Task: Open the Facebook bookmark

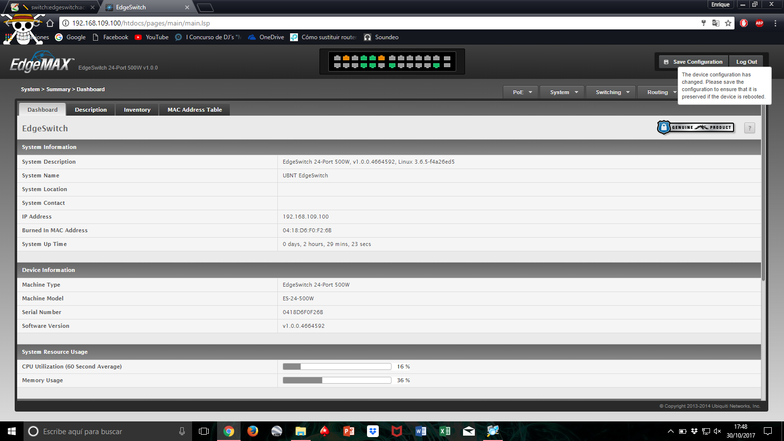Action: click(x=110, y=37)
